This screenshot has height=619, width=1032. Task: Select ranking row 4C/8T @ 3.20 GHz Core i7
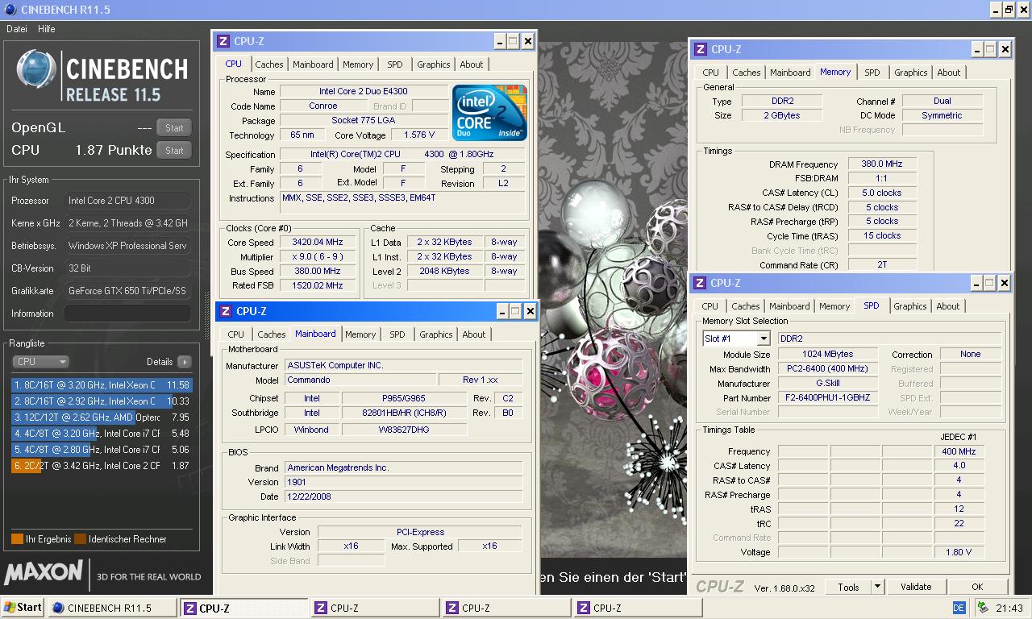102,434
